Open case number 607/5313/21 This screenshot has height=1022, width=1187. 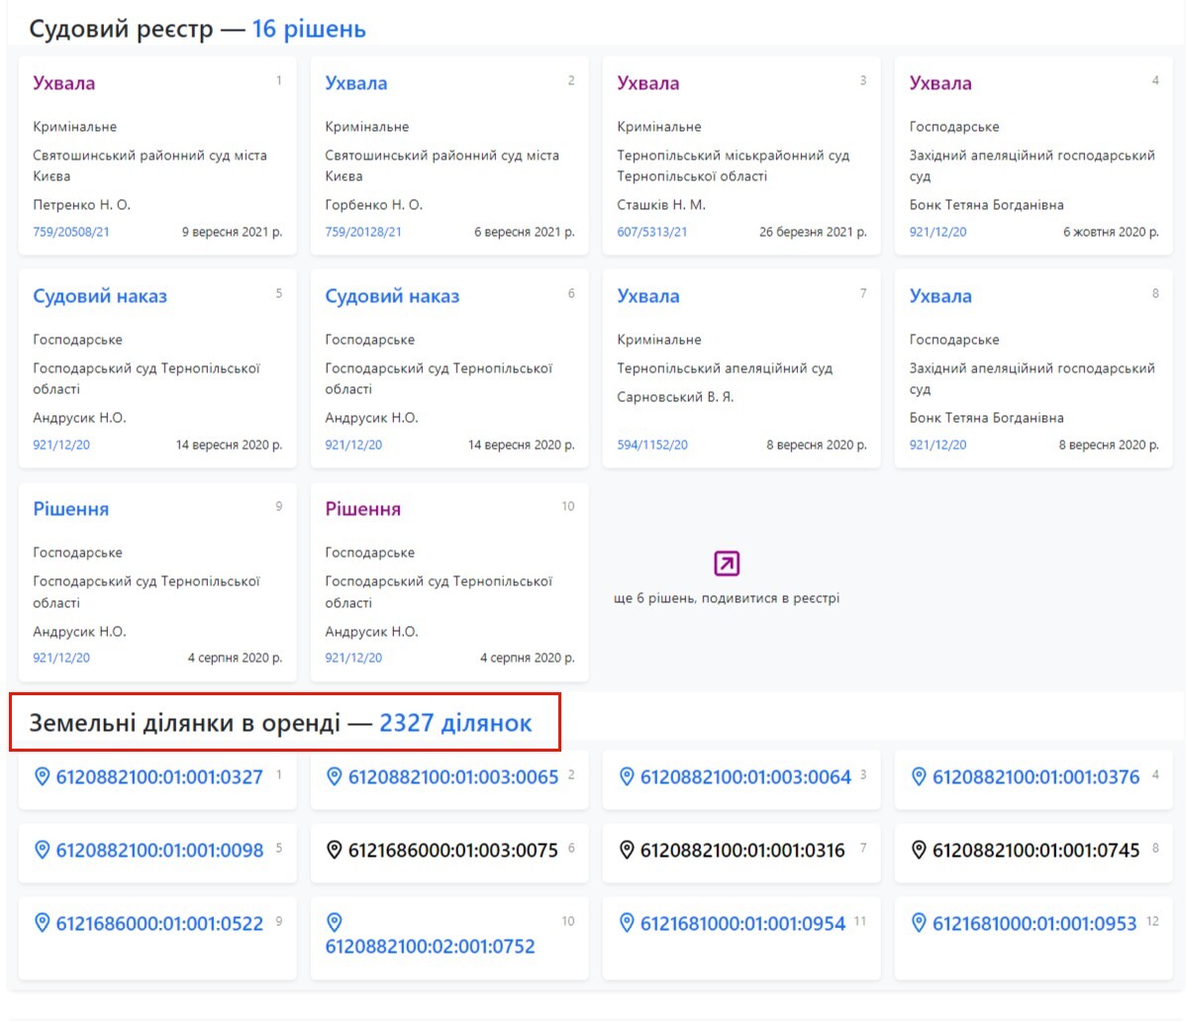(651, 232)
